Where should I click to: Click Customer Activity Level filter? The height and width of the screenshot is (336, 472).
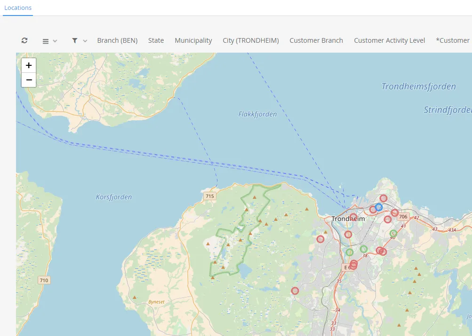point(389,40)
